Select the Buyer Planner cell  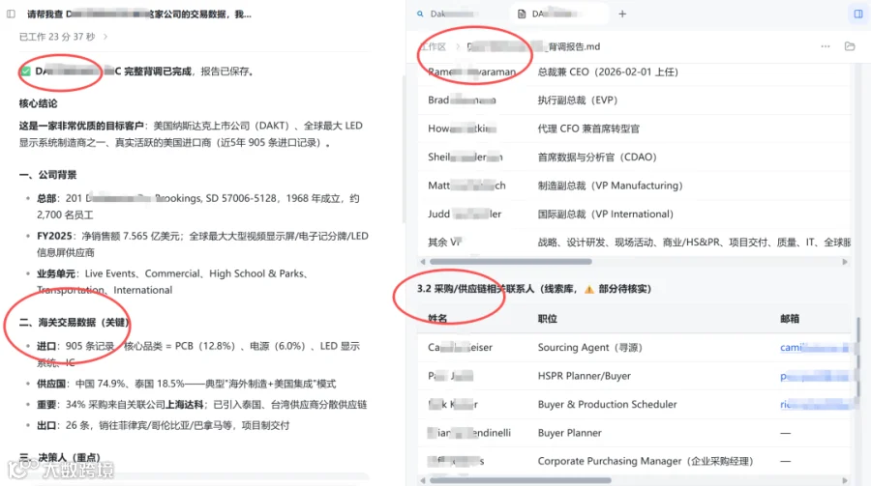(x=569, y=433)
